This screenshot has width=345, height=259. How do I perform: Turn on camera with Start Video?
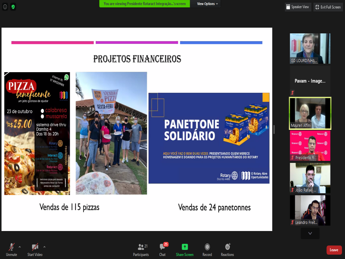(35, 250)
